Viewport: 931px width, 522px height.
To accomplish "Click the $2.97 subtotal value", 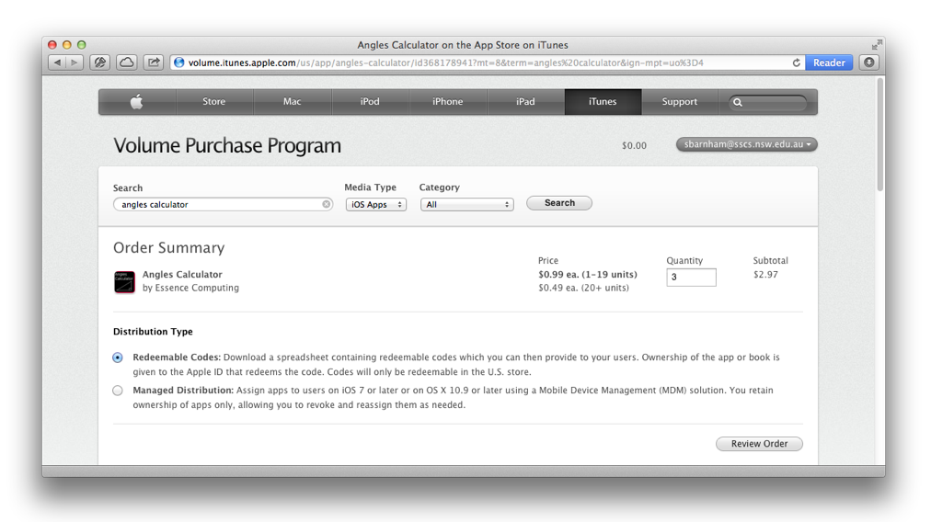I will tap(765, 275).
